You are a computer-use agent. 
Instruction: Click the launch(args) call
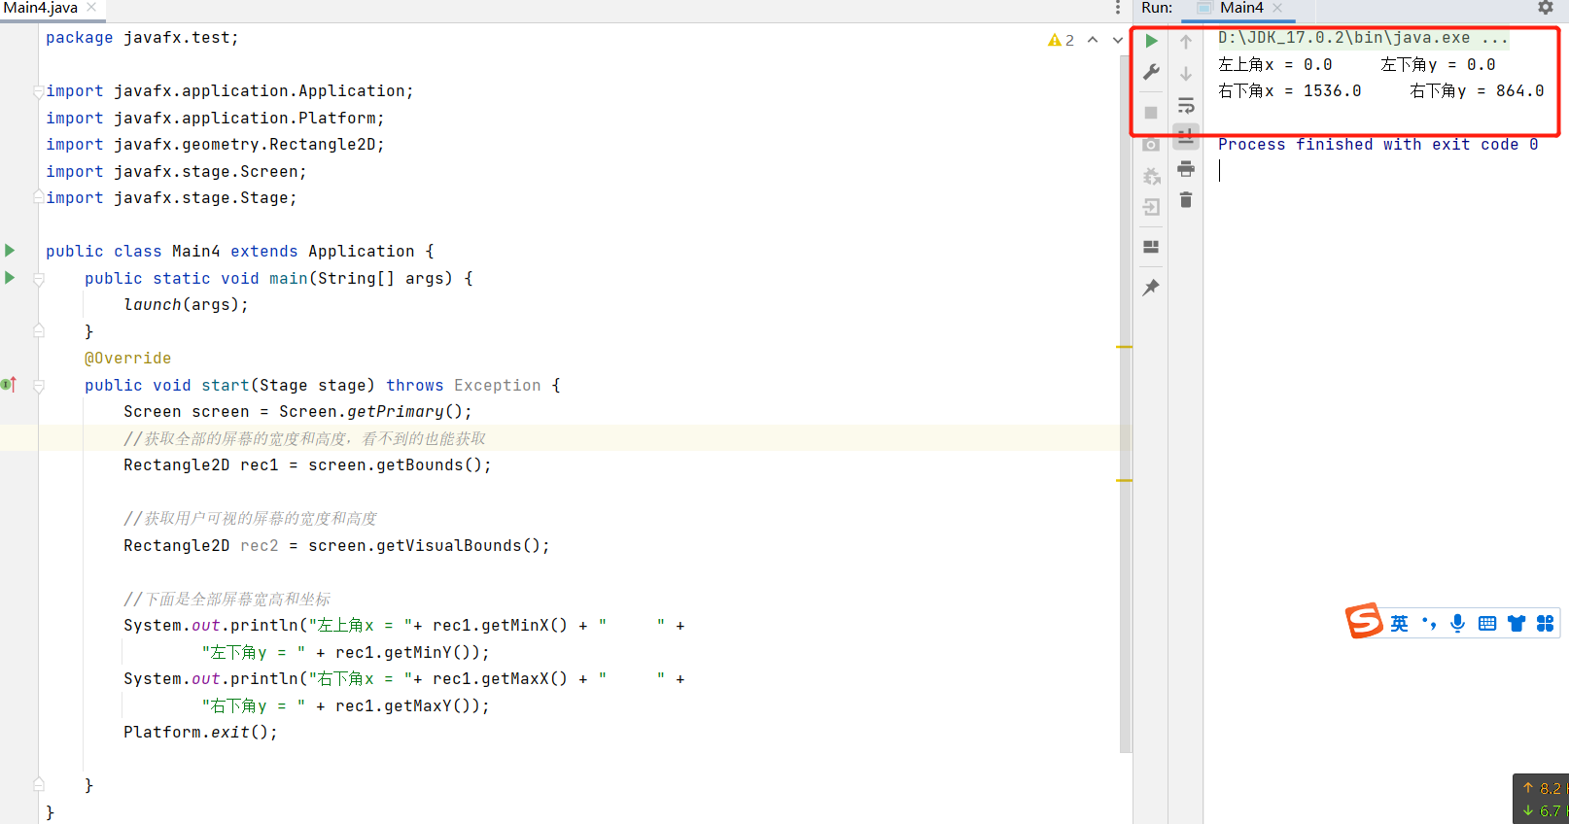[x=186, y=305]
